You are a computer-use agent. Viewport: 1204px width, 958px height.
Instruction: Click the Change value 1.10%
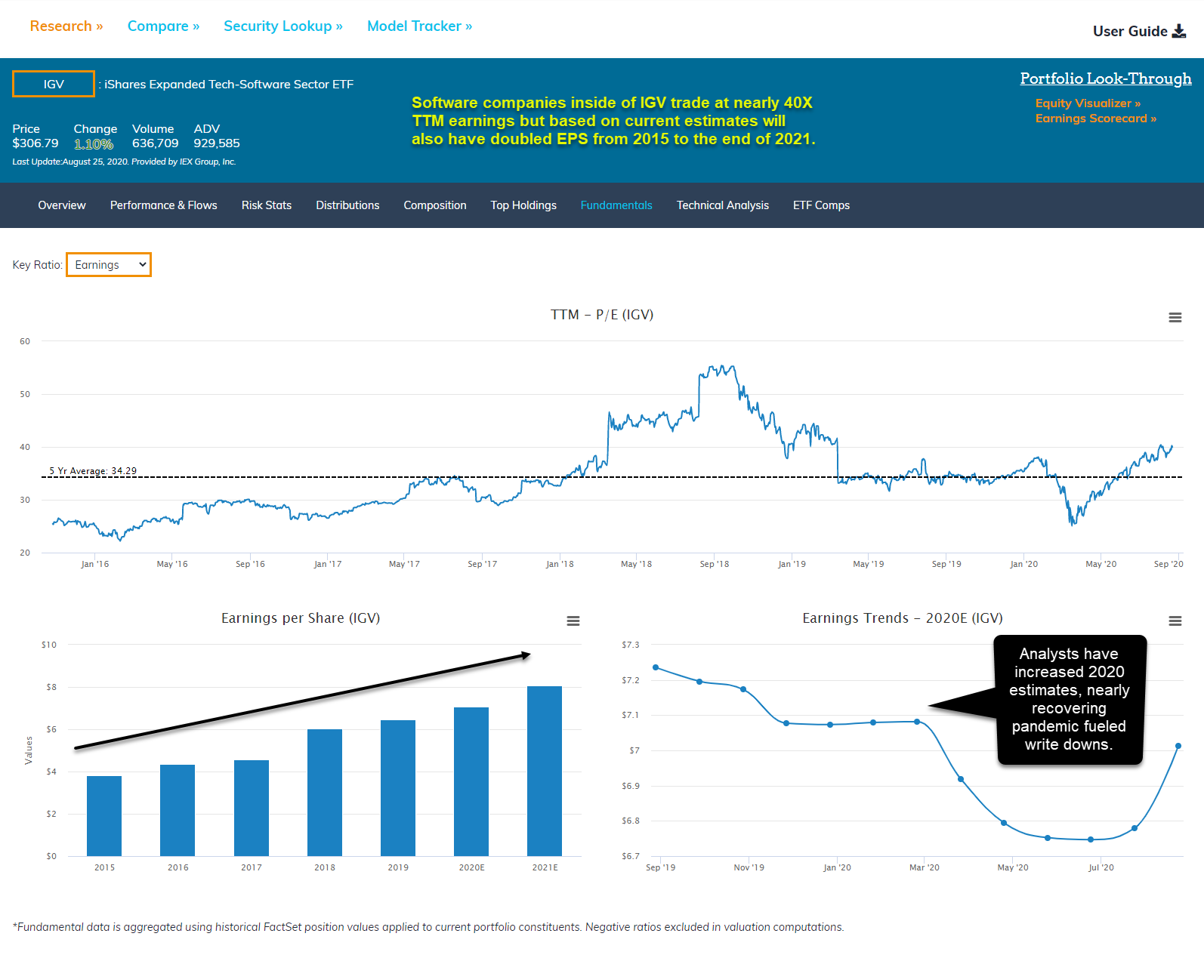tap(94, 143)
